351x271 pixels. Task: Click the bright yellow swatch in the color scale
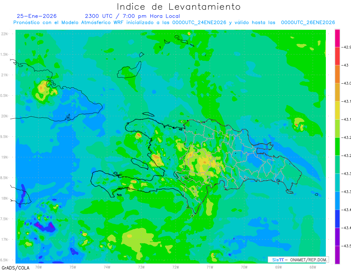(x=337, y=110)
